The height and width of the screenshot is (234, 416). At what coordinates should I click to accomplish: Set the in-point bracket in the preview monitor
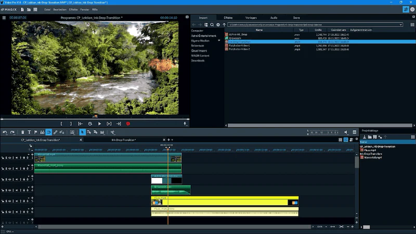click(x=61, y=124)
